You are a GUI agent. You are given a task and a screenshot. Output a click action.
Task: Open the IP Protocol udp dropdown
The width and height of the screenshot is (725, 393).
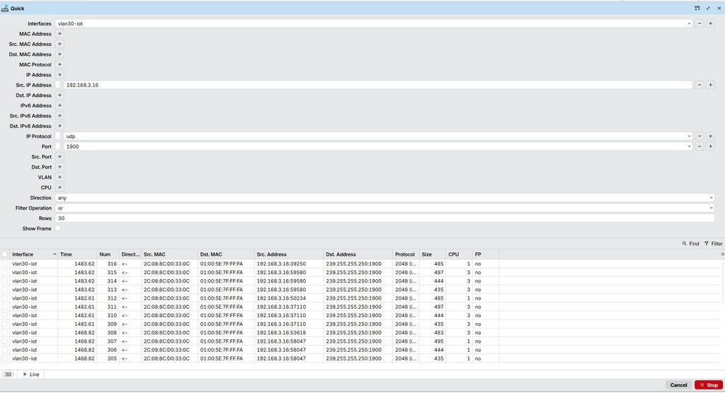[689, 136]
